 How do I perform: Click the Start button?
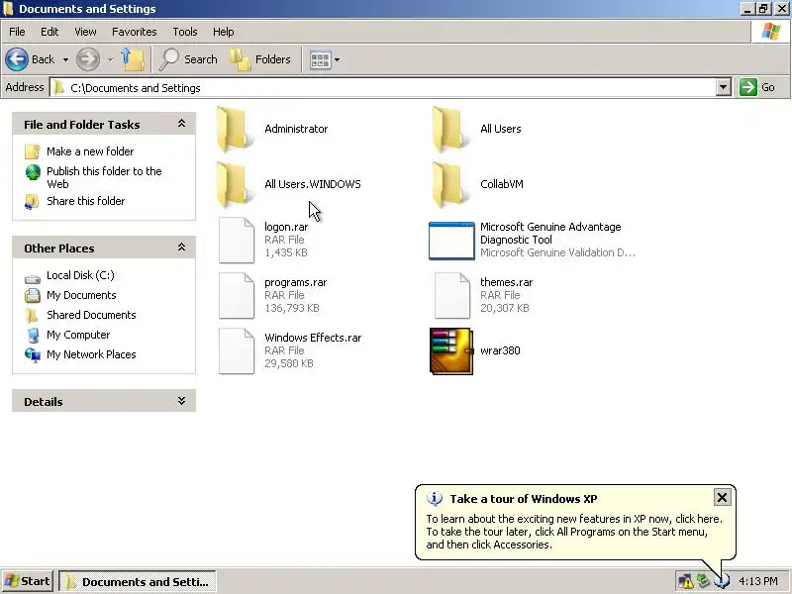coord(28,581)
